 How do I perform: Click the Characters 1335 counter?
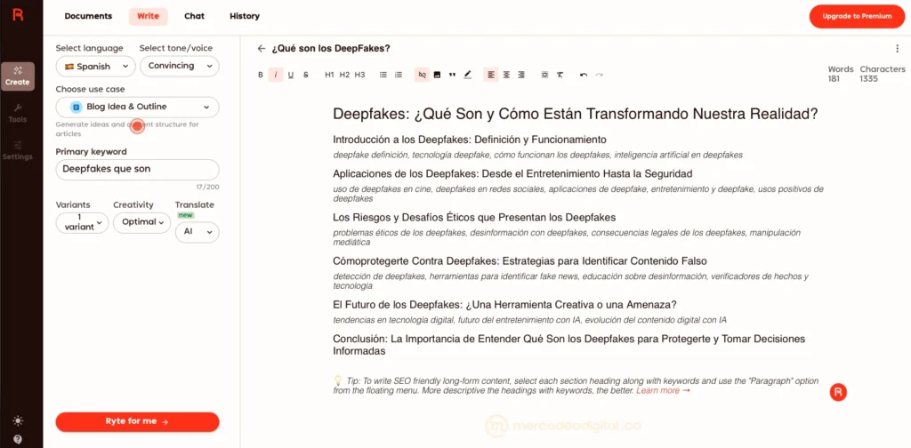pos(883,74)
